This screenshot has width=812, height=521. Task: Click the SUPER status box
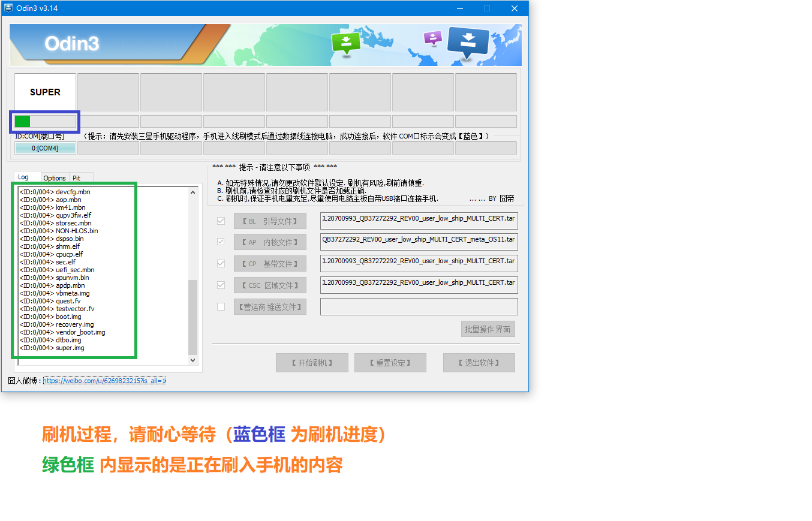45,92
